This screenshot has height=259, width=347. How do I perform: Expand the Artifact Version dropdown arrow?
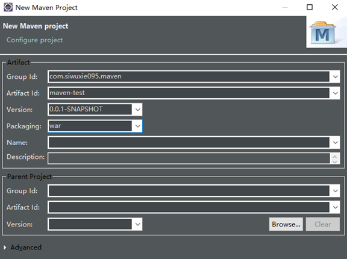click(x=137, y=110)
